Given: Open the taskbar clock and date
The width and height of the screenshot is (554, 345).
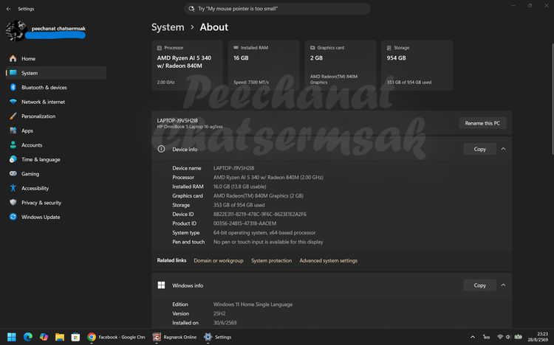Looking at the screenshot, I should 538,337.
